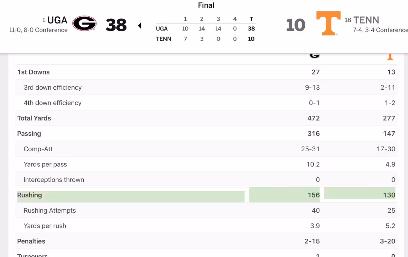This screenshot has height=257, width=408.
Task: Open the UGA team name link
Action: 57,20
